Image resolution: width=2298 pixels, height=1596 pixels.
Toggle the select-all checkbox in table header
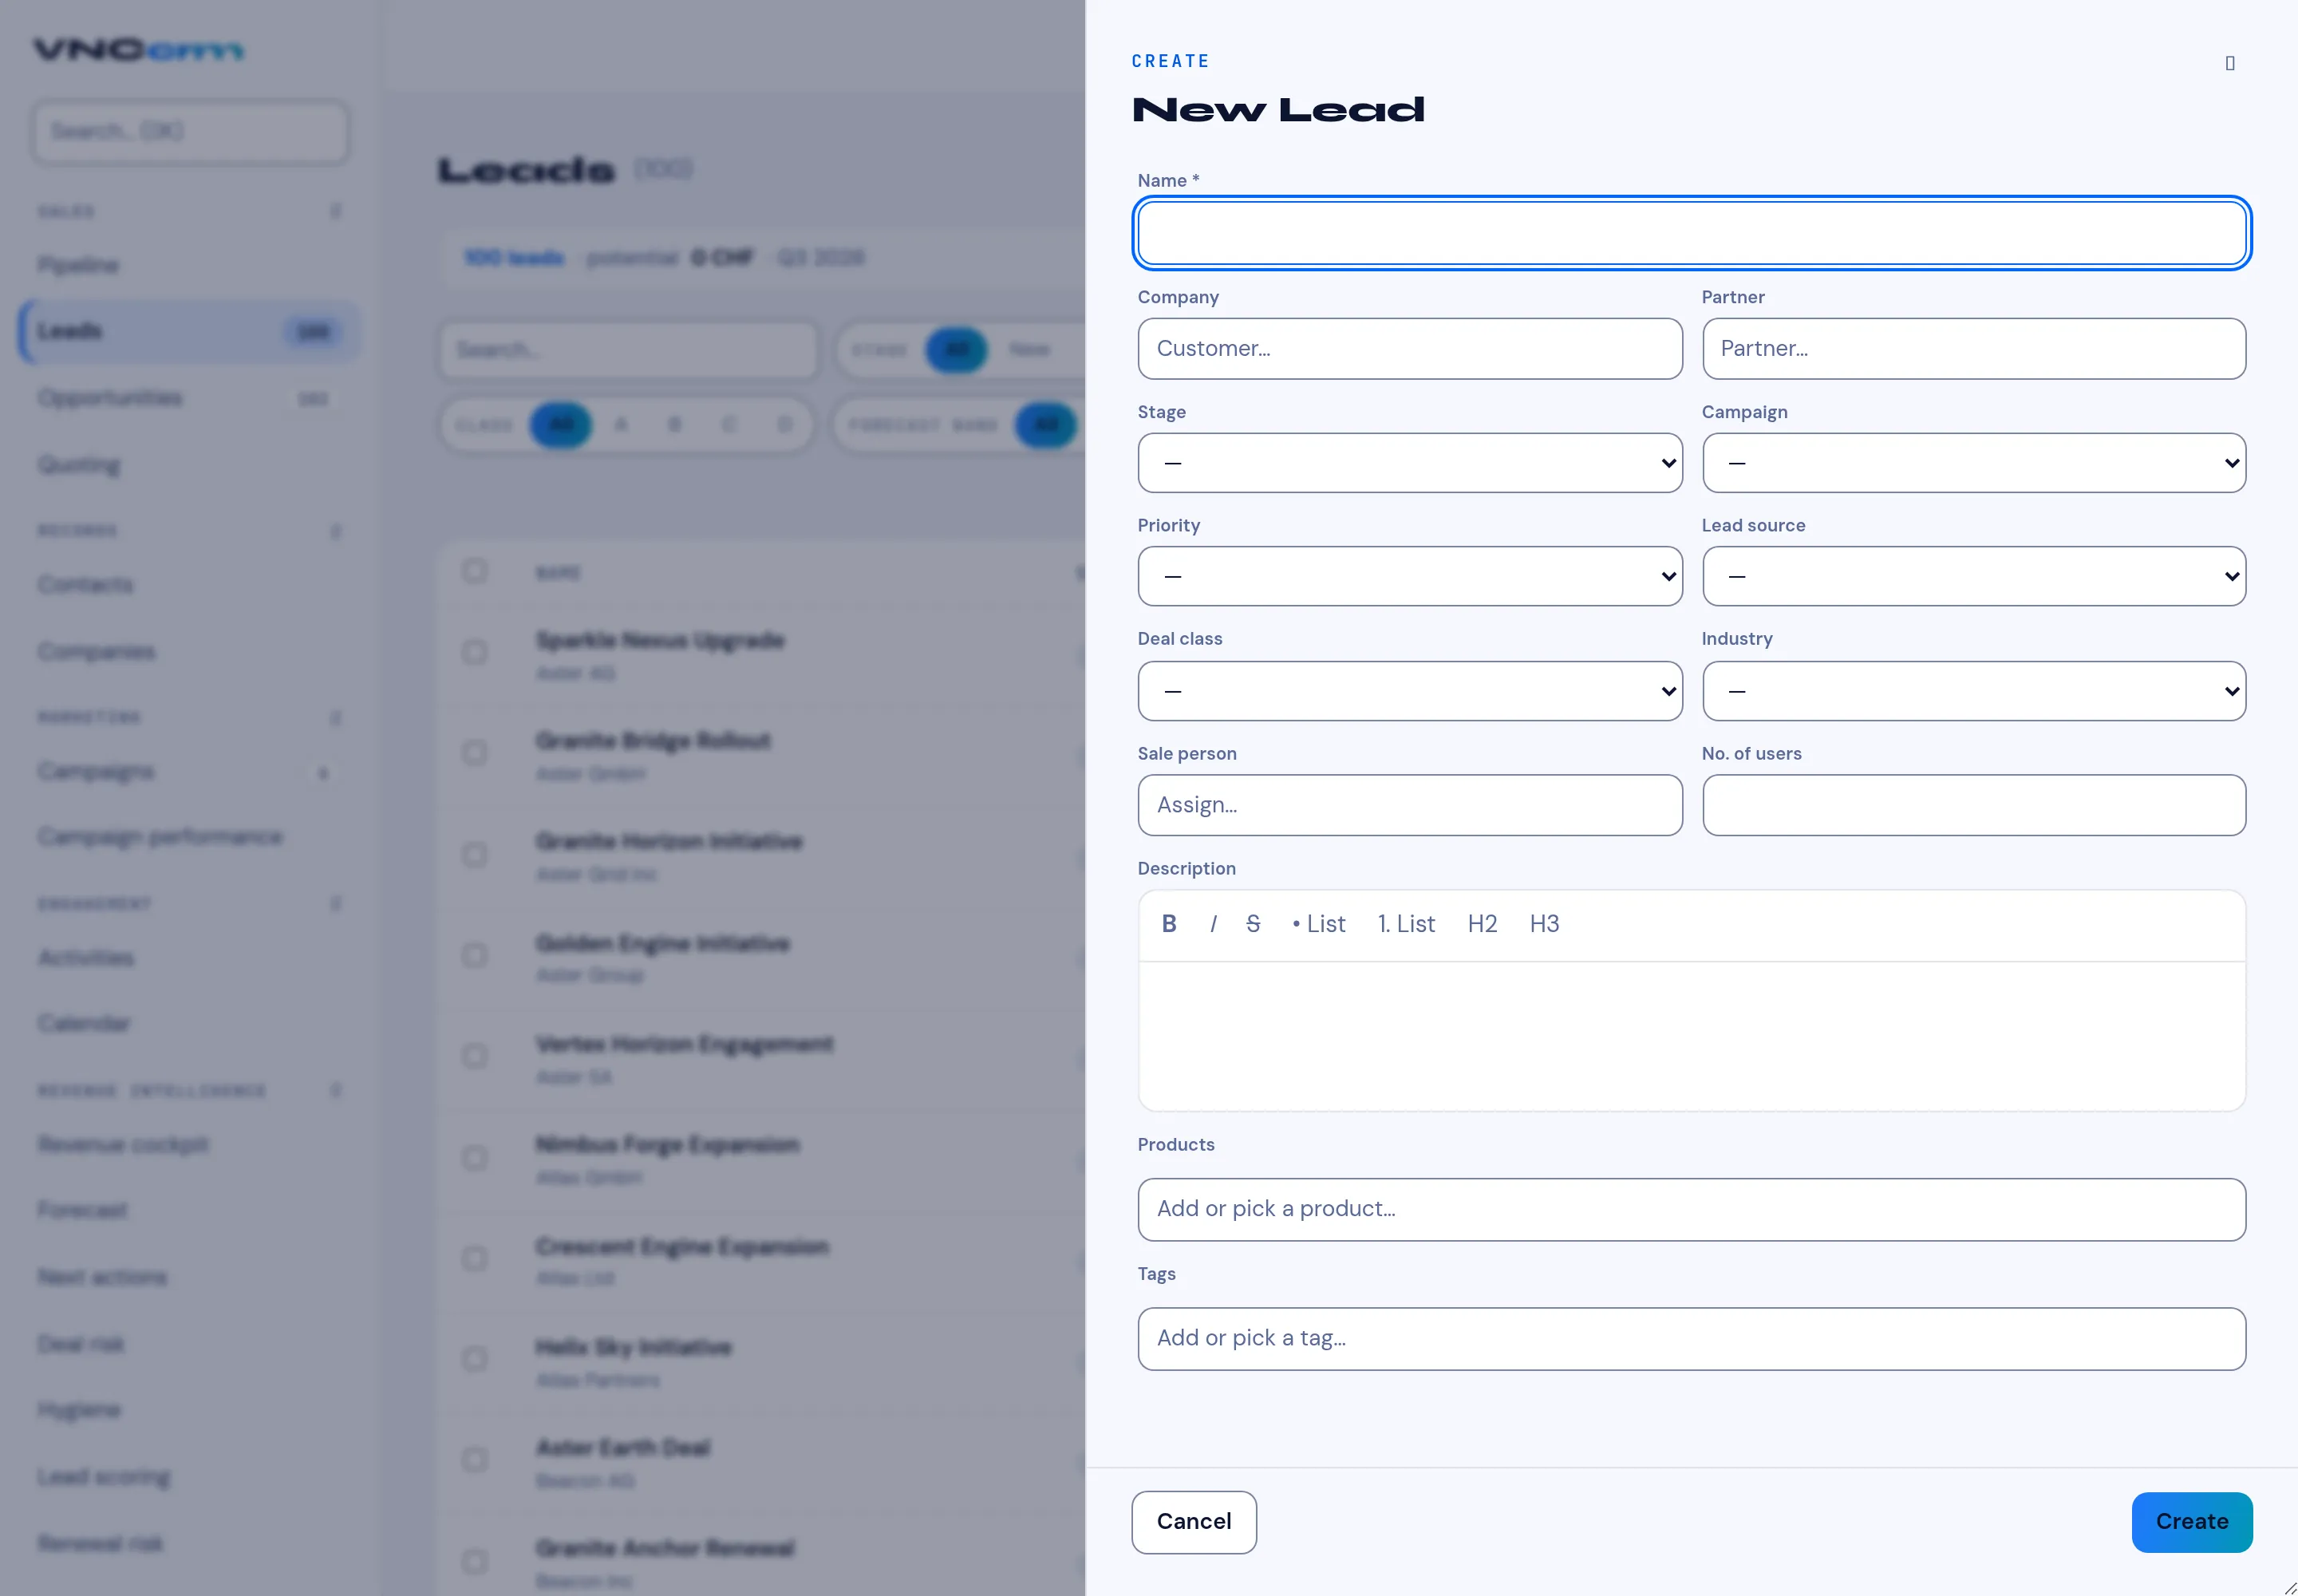[475, 571]
